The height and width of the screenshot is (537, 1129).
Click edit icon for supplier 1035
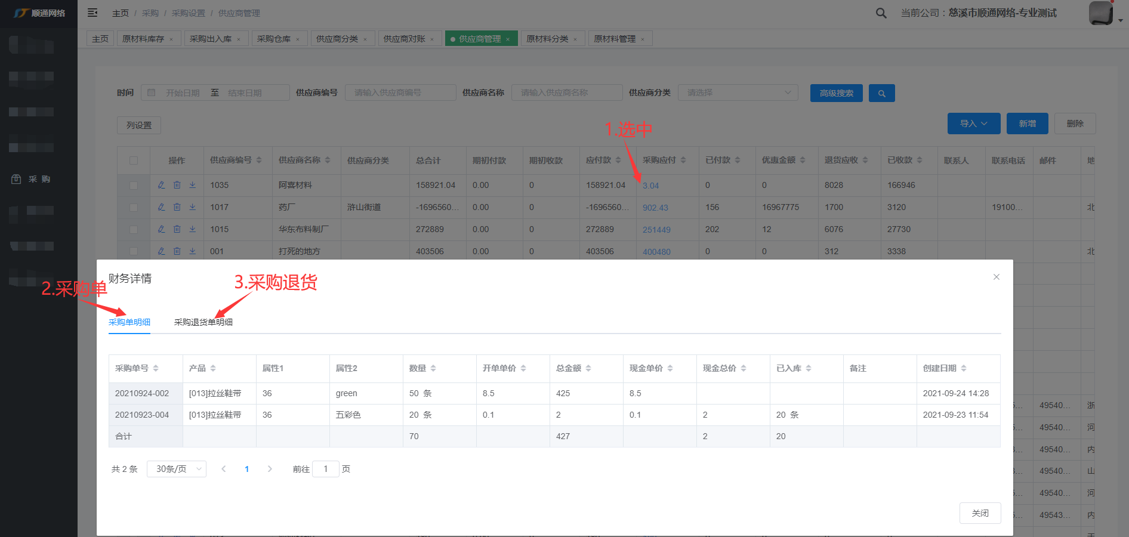pyautogui.click(x=161, y=185)
